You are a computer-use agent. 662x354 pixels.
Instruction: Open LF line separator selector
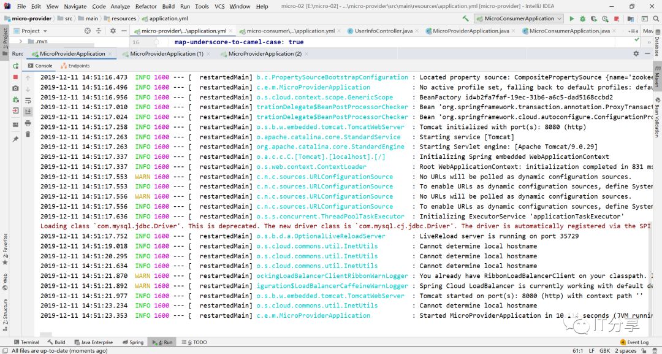[x=592, y=350]
